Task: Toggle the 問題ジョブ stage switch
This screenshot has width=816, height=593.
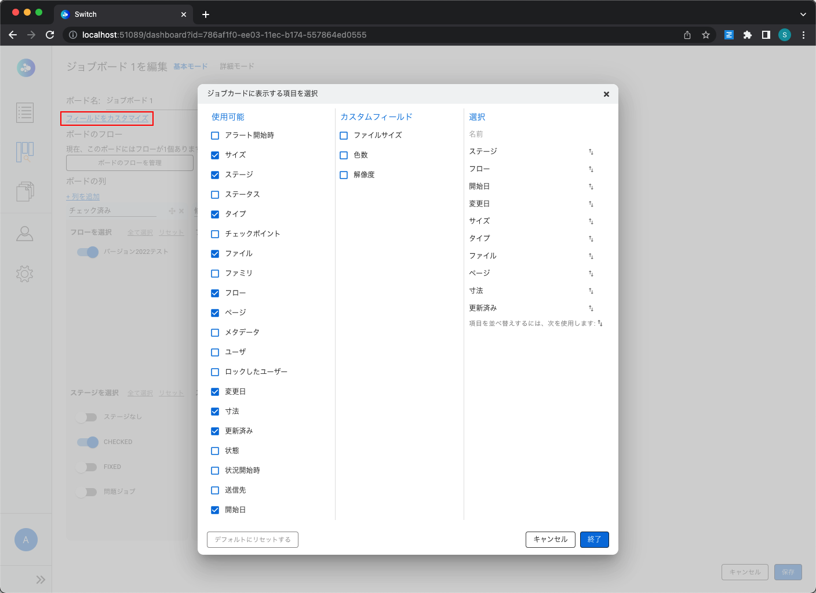Action: point(86,492)
